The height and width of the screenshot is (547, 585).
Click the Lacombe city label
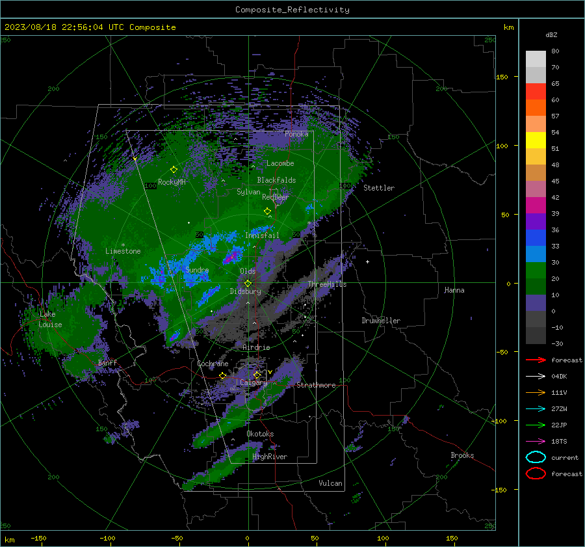point(280,163)
